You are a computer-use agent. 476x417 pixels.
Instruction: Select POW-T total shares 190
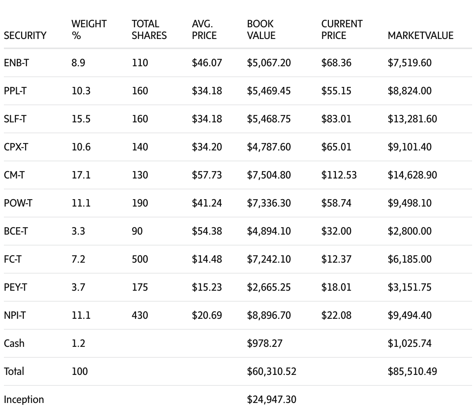tap(140, 203)
